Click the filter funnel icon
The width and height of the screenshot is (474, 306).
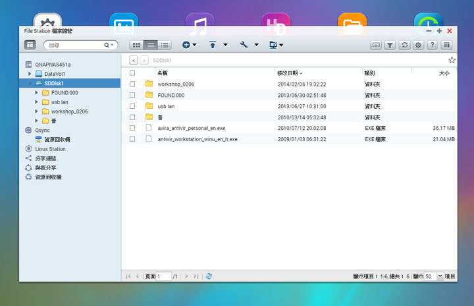pyautogui.click(x=390, y=45)
